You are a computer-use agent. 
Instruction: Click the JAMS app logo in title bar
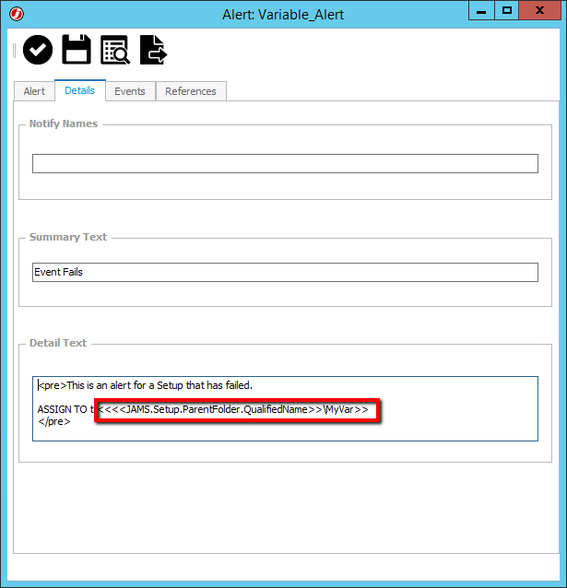(17, 14)
